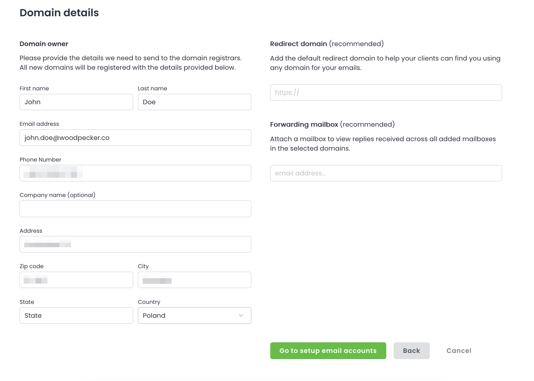Select the Email address input field

click(135, 138)
